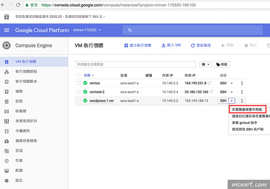Collapse SSH options arrow for wordpress-1-vm
The height and width of the screenshot is (189, 270).
pyautogui.click(x=232, y=101)
